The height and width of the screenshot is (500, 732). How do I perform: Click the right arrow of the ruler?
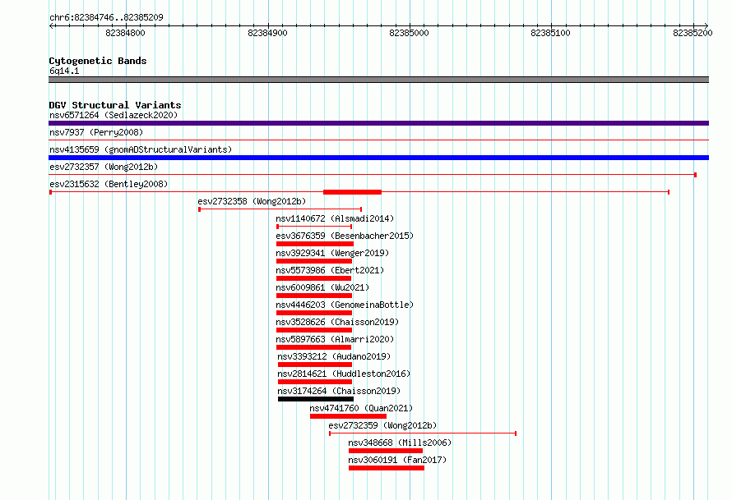pyautogui.click(x=706, y=25)
